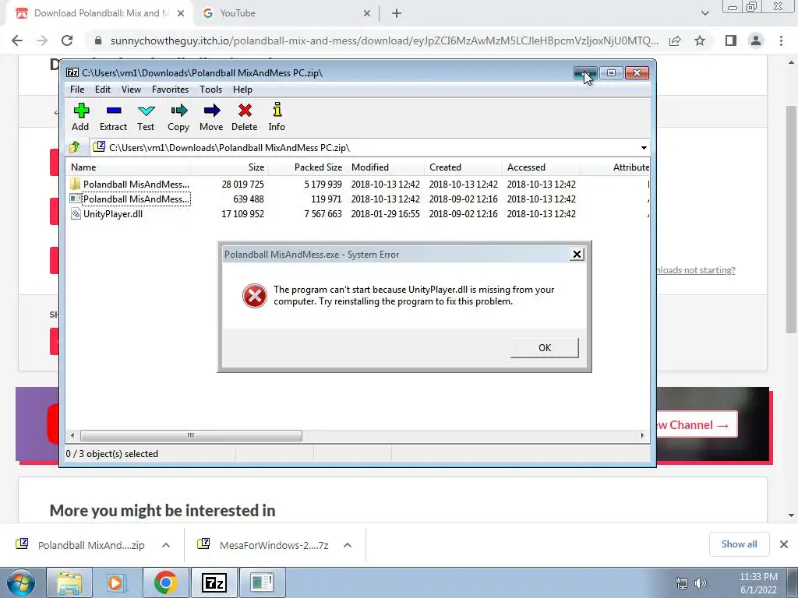Sort by the Accessed column header
Viewport: 798px width, 598px height.
[541, 167]
